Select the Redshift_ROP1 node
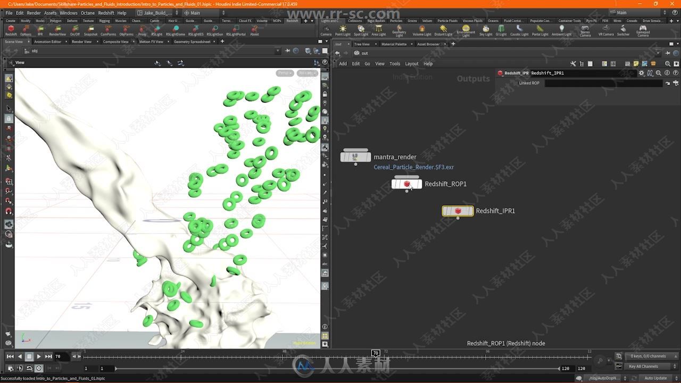Image resolution: width=681 pixels, height=383 pixels. pos(407,184)
